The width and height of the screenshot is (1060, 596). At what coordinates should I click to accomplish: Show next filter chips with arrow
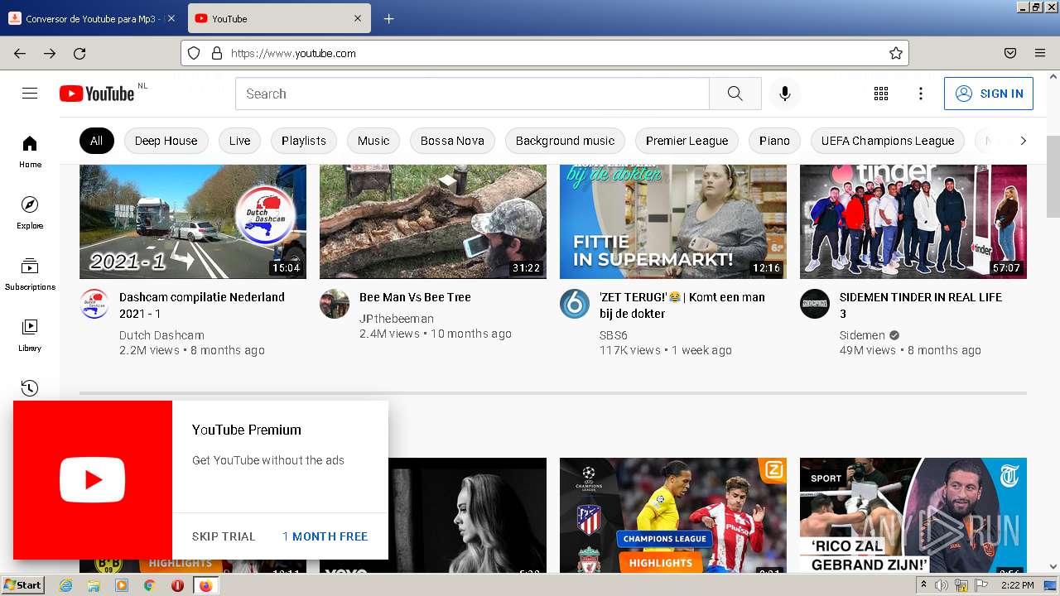(1023, 141)
